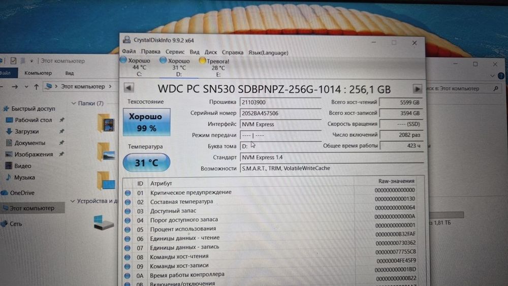Click Explorer up-directory arrow

point(36,86)
